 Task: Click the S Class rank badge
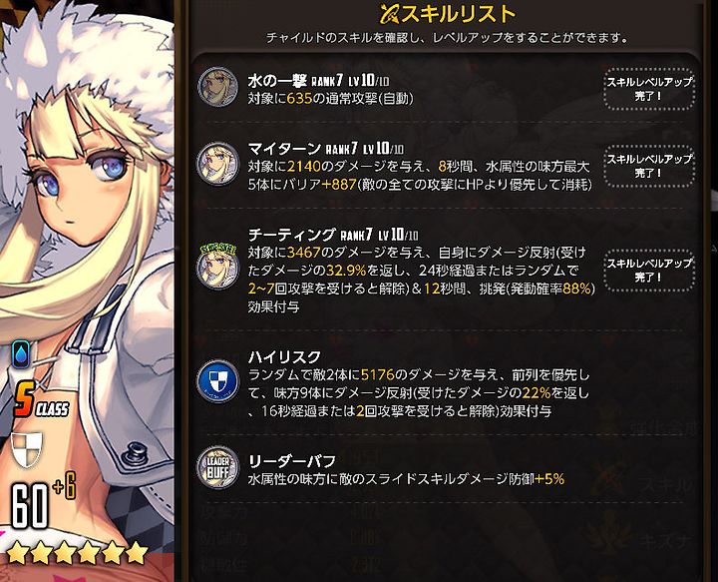click(x=41, y=399)
